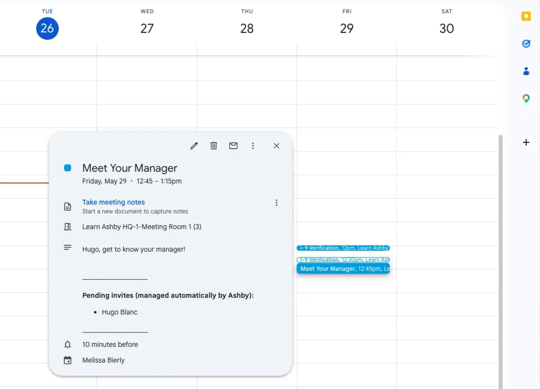Click the Learn Ashby HQ-1-Meeting Room 1 (3) text
This screenshot has width=540, height=389.
(142, 227)
